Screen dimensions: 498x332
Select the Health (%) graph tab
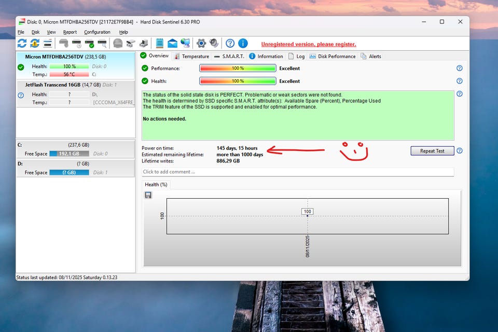pos(156,185)
